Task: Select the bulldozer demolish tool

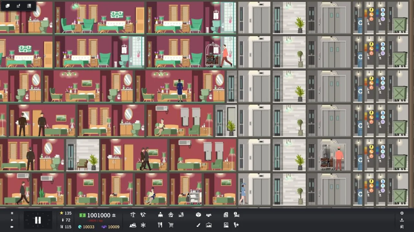Action: tap(133, 225)
